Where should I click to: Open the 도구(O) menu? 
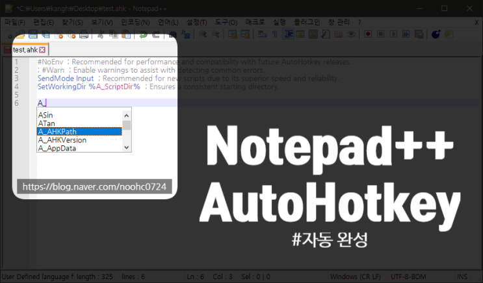(226, 23)
